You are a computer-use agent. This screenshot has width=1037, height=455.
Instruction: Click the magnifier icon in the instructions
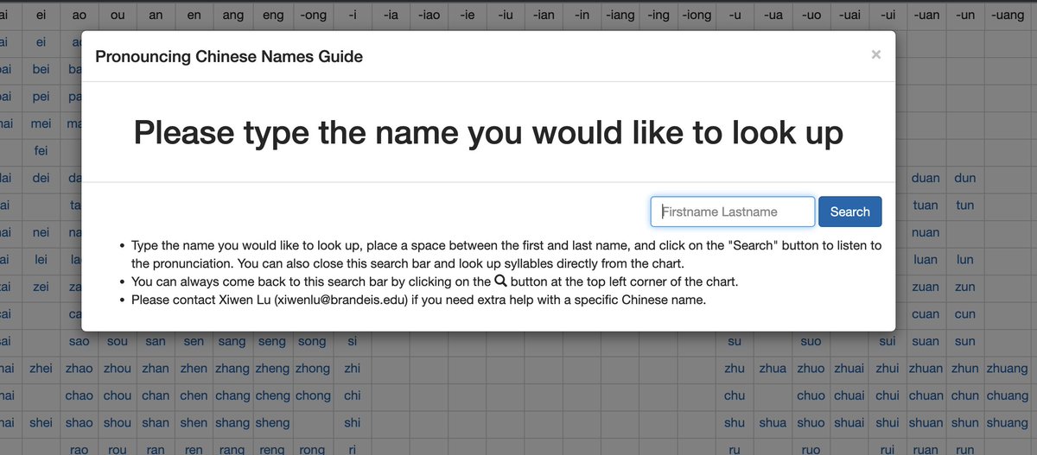(499, 281)
